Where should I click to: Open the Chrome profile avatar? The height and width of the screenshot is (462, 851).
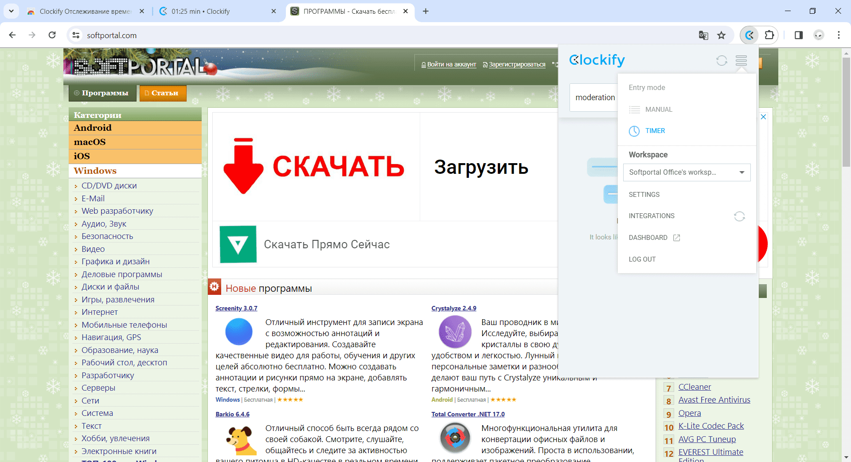click(819, 35)
